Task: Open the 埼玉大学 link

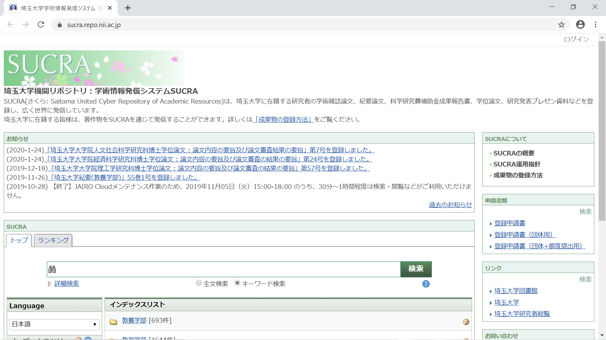Action: [x=507, y=303]
